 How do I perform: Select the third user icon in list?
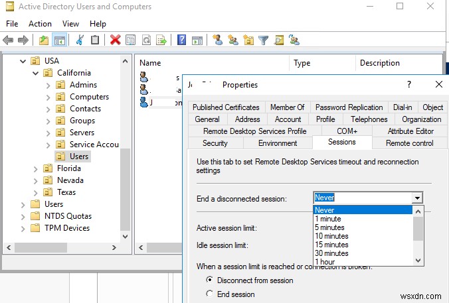pyautogui.click(x=143, y=102)
